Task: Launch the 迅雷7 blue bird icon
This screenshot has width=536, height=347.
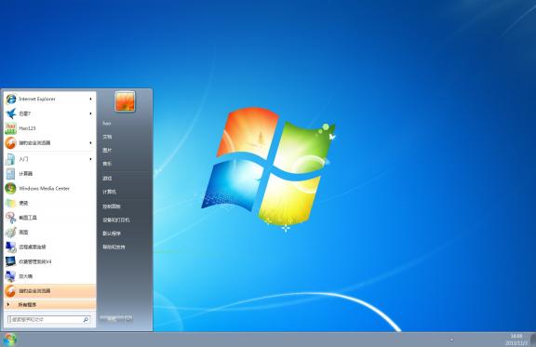Action: pyautogui.click(x=11, y=113)
